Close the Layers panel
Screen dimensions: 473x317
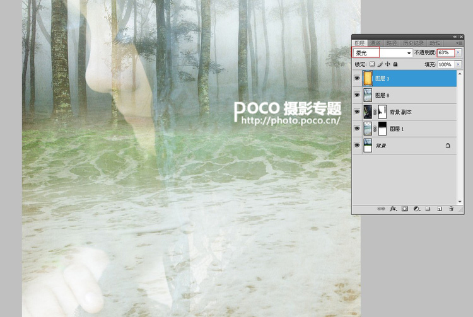[x=460, y=37]
